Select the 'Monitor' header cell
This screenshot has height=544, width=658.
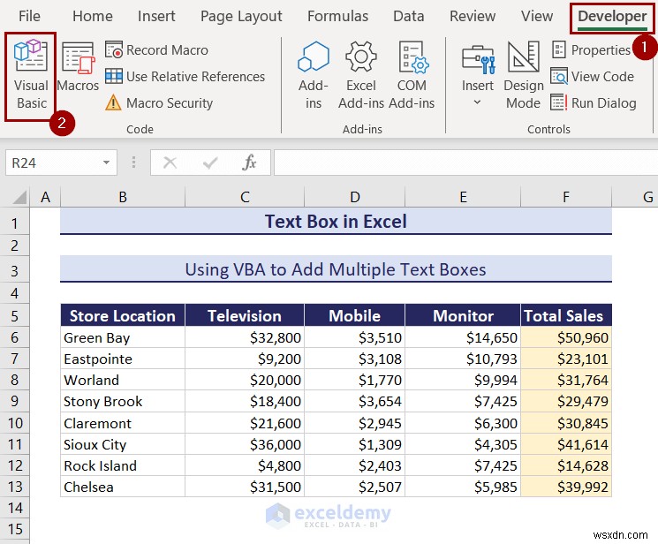[463, 315]
